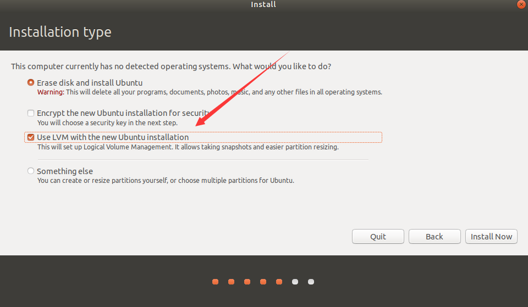The image size is (528, 307).
Task: Click 'This computer currently has no detected' text
Action: click(171, 66)
